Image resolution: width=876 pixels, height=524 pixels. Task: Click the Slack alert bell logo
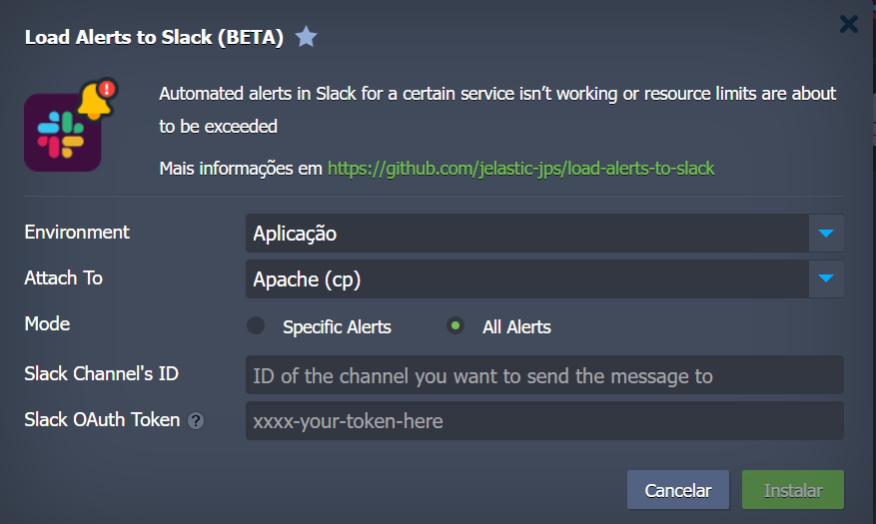pos(71,125)
